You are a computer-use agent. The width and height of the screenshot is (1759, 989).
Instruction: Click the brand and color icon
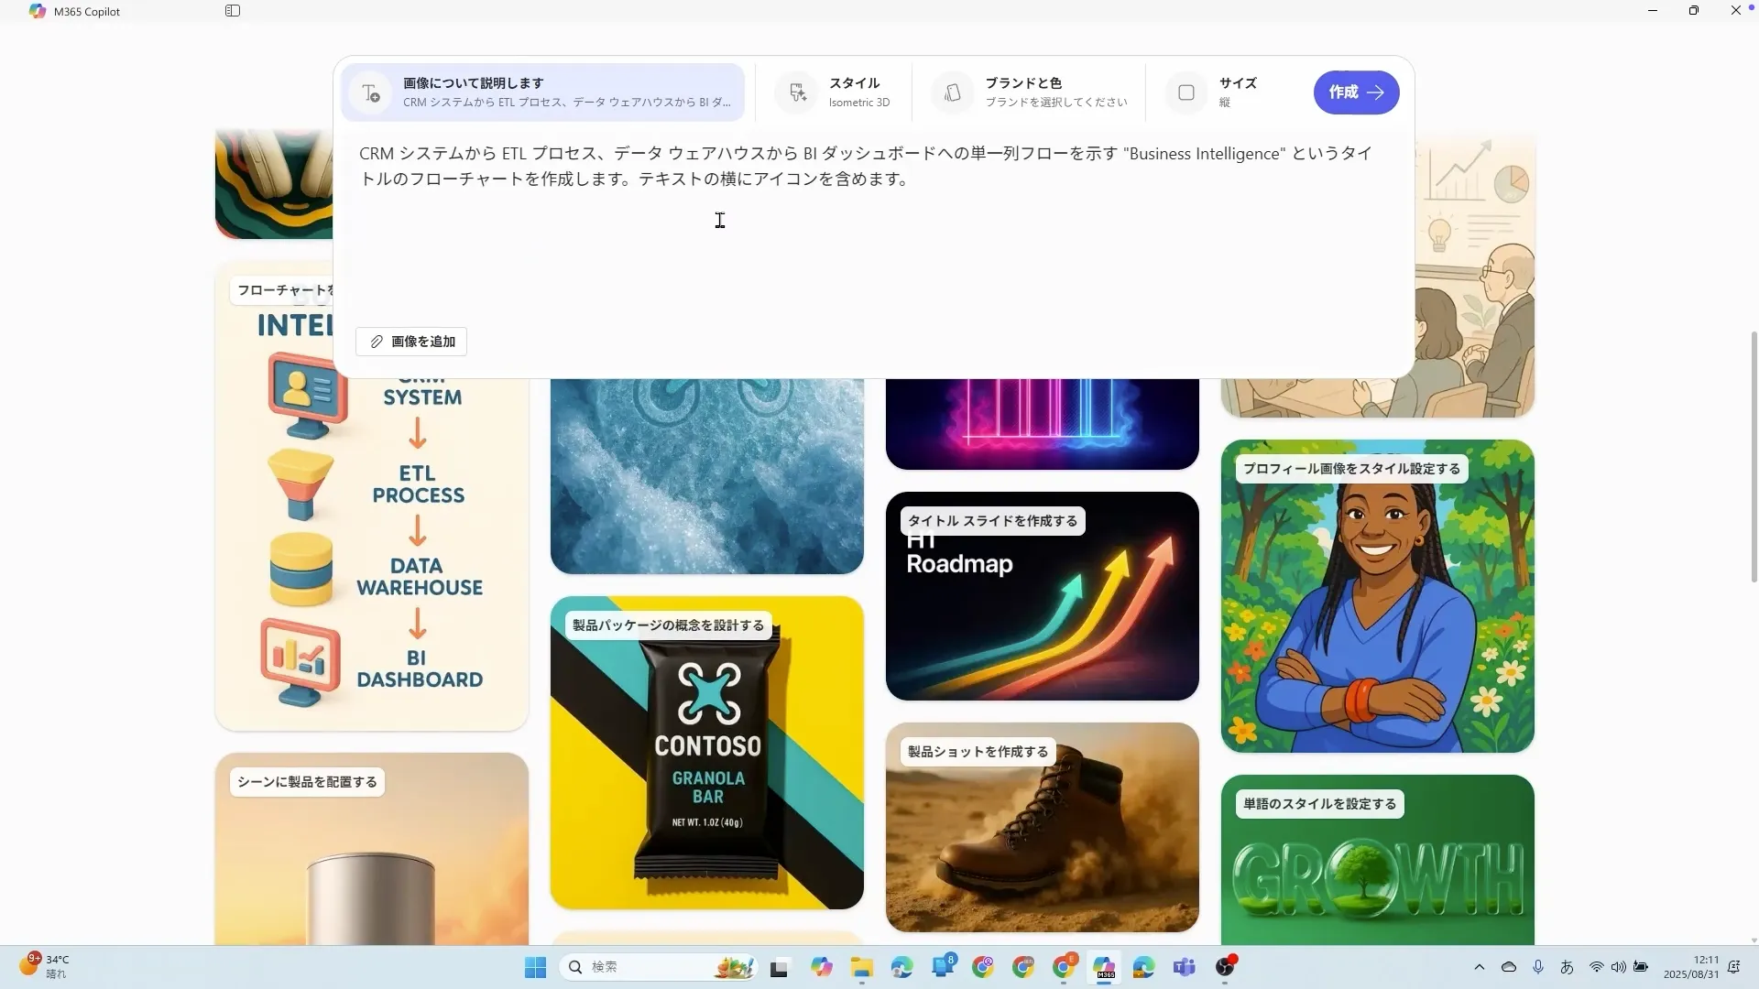(952, 92)
